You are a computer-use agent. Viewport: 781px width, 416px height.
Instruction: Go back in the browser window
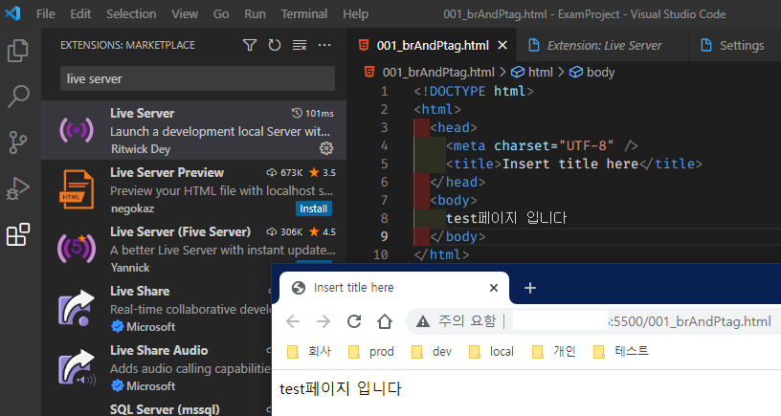[x=293, y=321]
